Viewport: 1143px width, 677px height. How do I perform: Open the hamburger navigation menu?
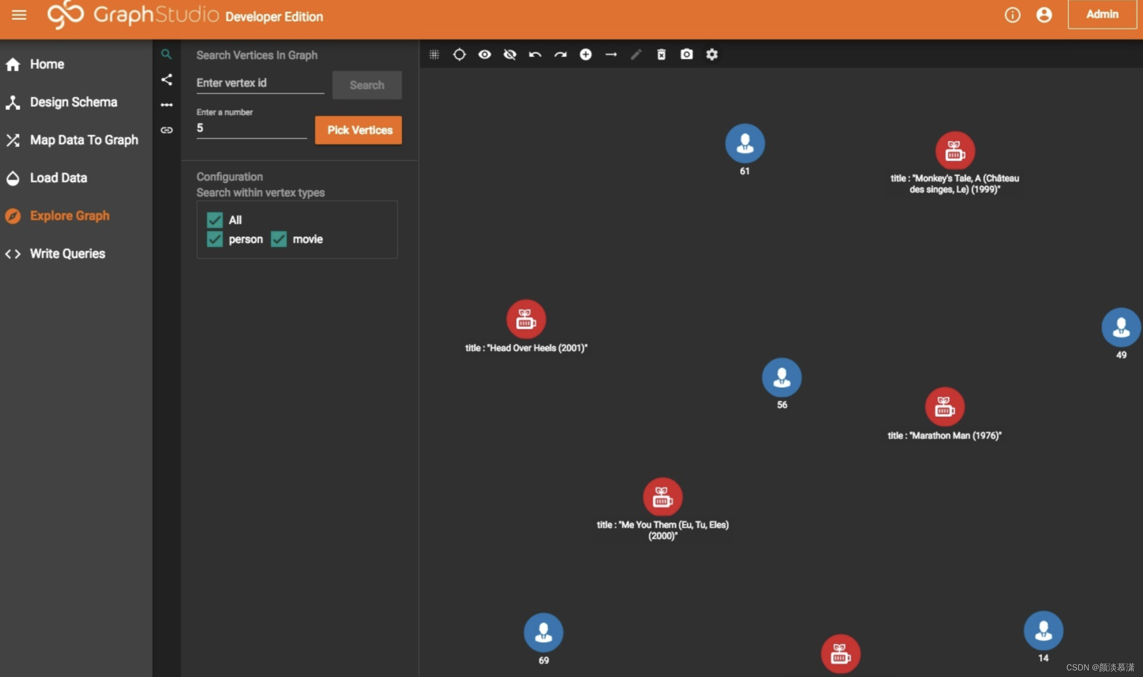point(19,15)
